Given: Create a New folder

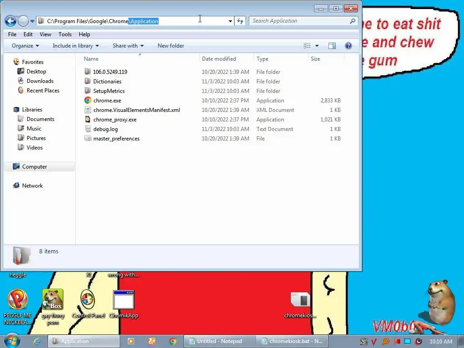Looking at the screenshot, I should click(x=171, y=46).
